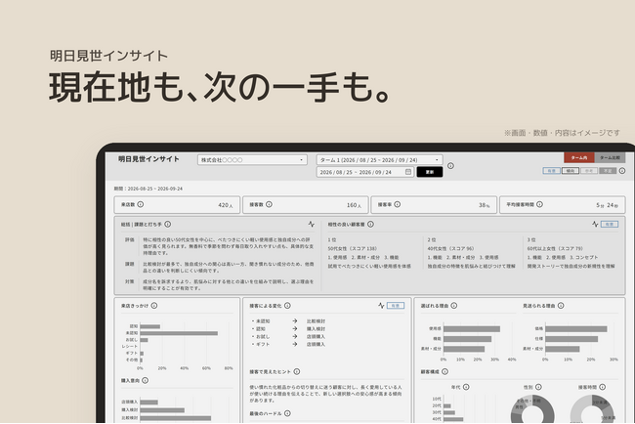
Task: Show info for 選ばれる理由 chart
Action: [x=454, y=306]
